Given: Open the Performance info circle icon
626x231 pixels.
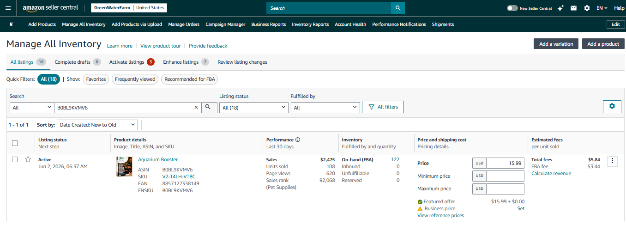Looking at the screenshot, I should (298, 140).
